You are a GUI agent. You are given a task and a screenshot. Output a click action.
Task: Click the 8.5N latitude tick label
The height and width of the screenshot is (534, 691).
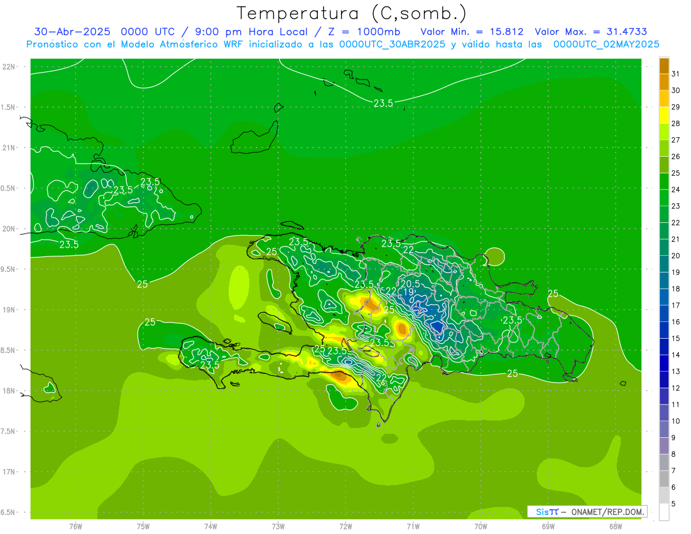(9, 351)
